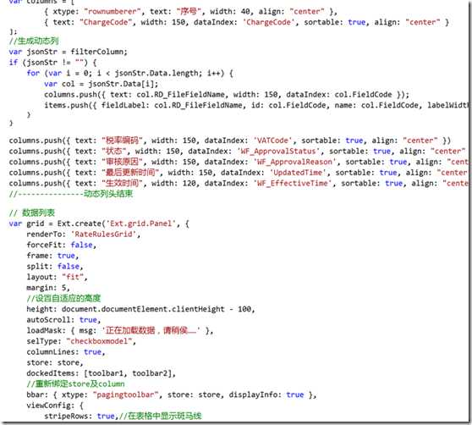Viewport: 472px width, 425px height.
Task: Click the "margin: 5," line
Action: 48,288
